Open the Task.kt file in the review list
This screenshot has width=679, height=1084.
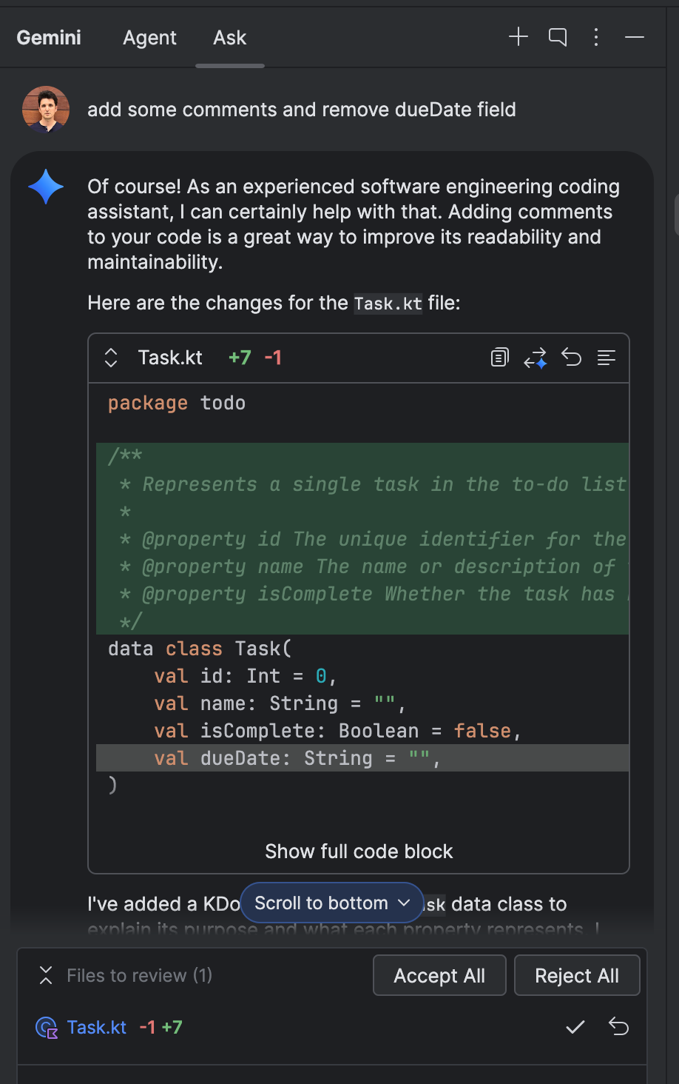pyautogui.click(x=97, y=1027)
